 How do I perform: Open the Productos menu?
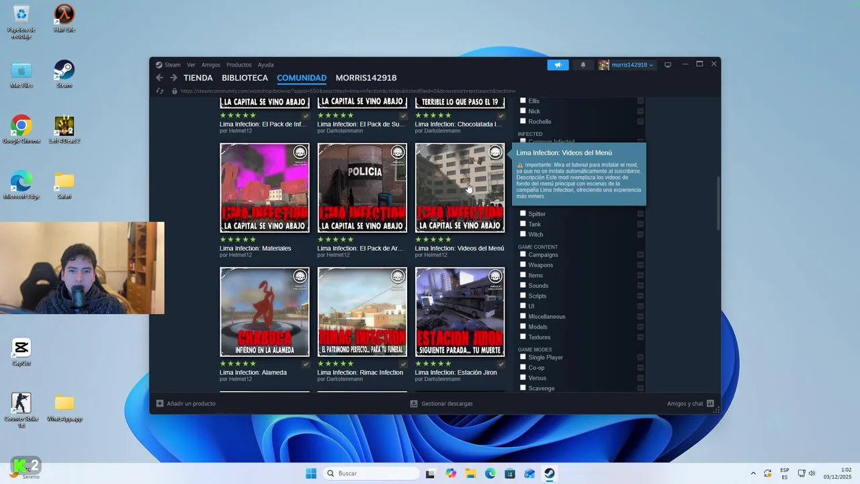click(239, 65)
